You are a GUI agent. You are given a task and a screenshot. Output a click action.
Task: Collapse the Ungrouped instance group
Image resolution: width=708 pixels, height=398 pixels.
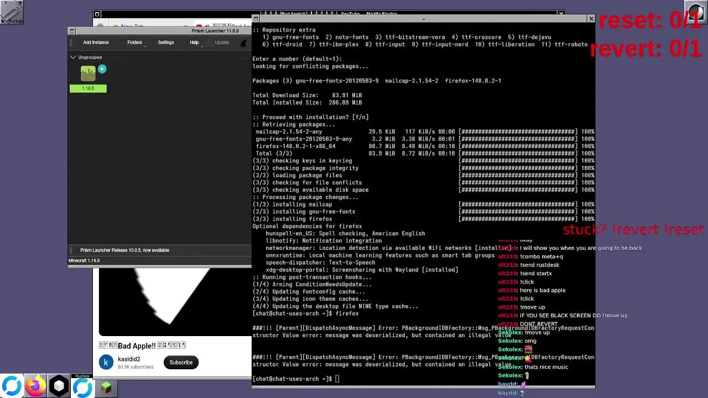pyautogui.click(x=72, y=57)
